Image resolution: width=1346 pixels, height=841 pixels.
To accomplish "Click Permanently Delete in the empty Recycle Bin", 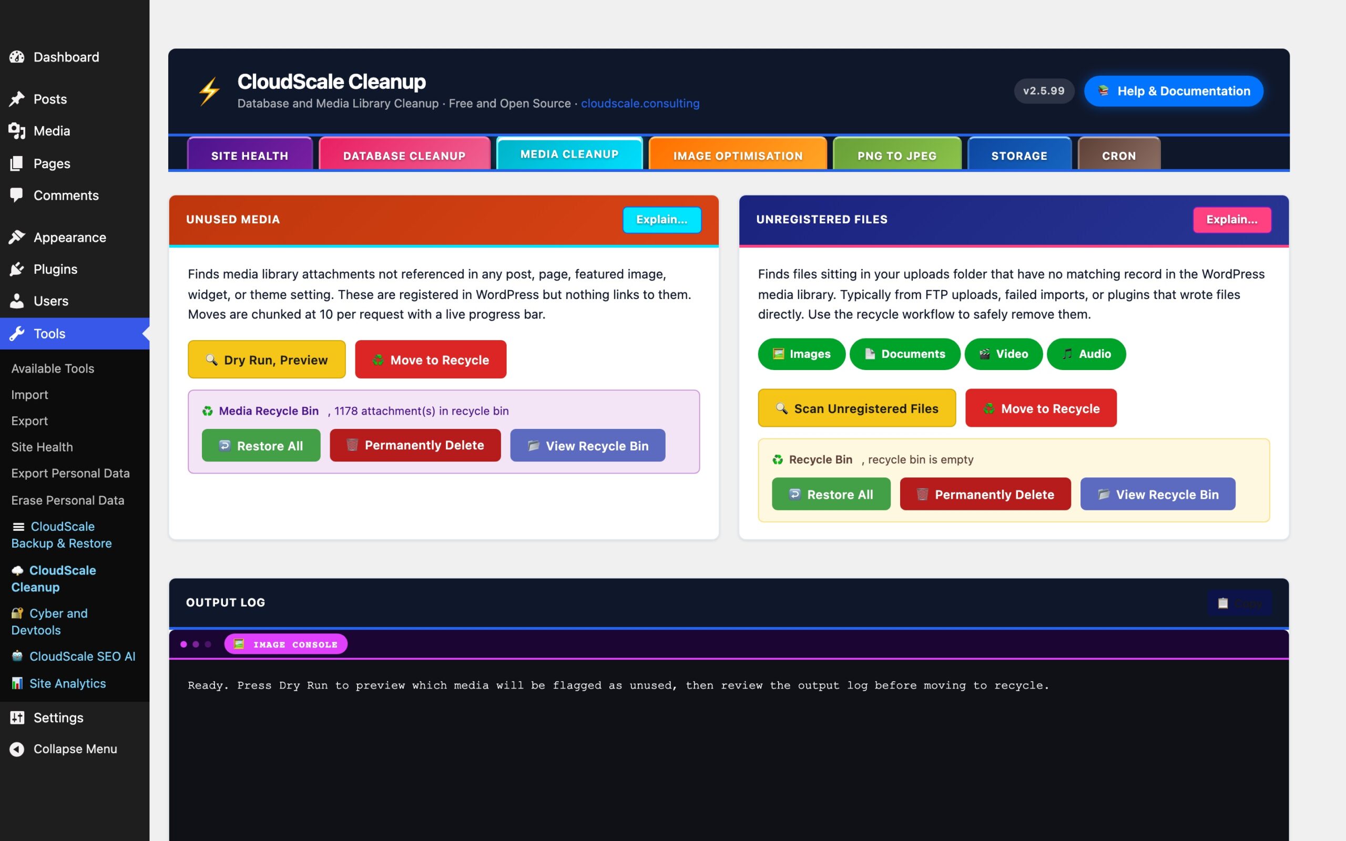I will point(985,494).
